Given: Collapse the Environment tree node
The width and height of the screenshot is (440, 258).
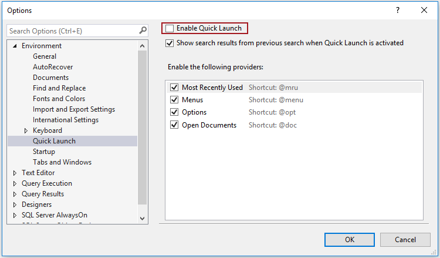Looking at the screenshot, I should tap(15, 46).
